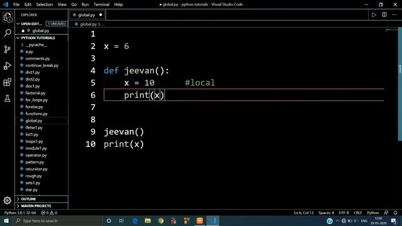Open the Run menu
Viewport: 402px width, 226px height.
point(85,4)
